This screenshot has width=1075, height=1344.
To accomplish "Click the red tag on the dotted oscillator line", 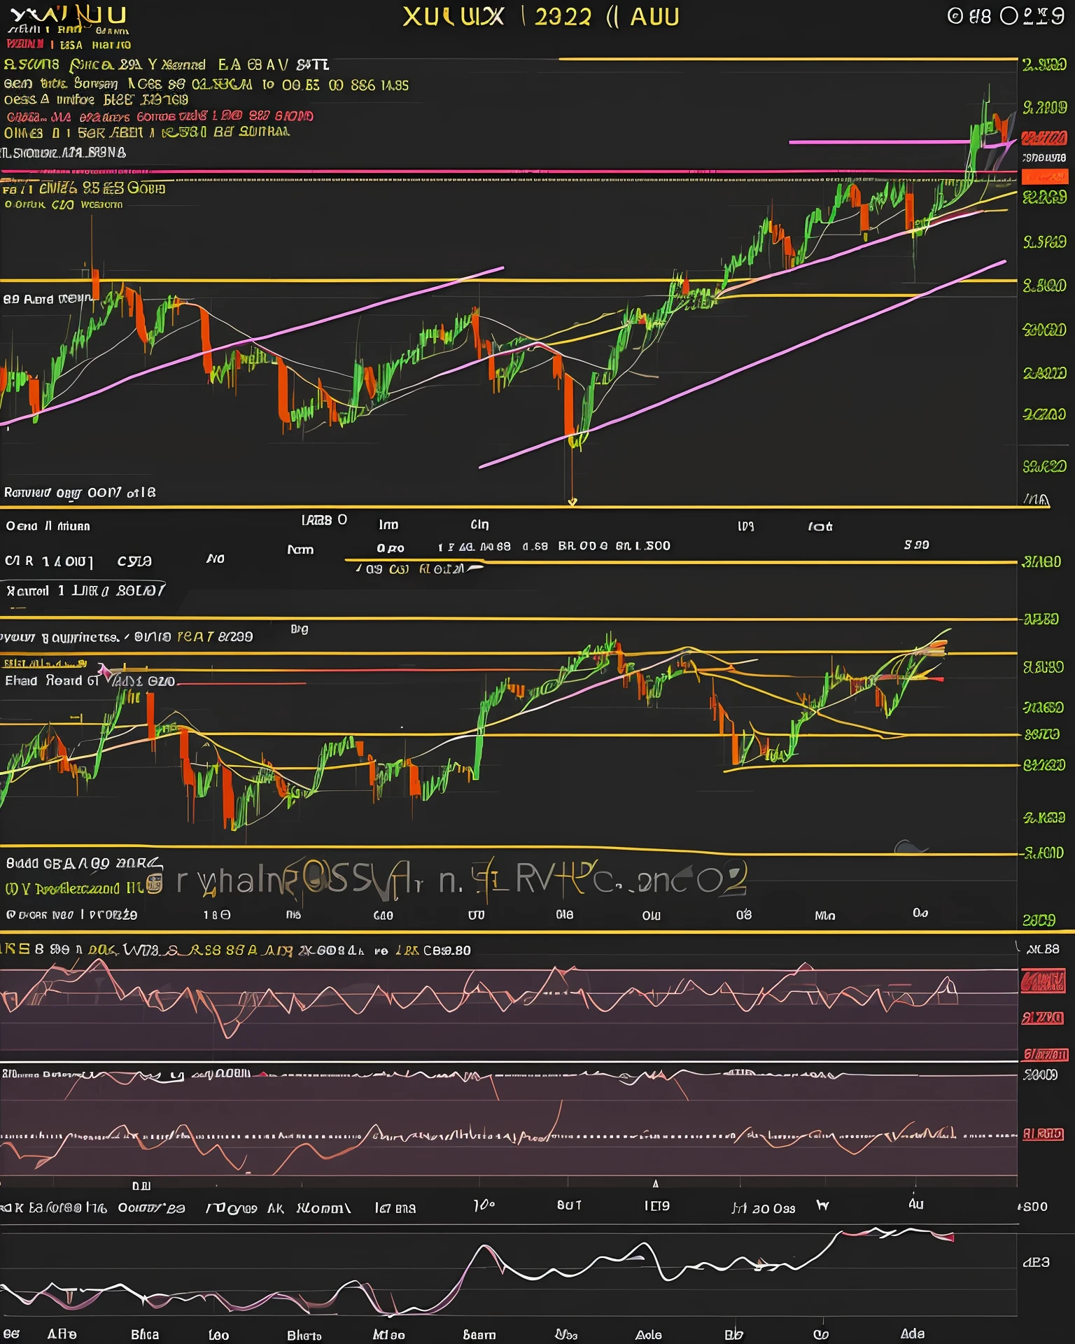I will [1044, 1134].
